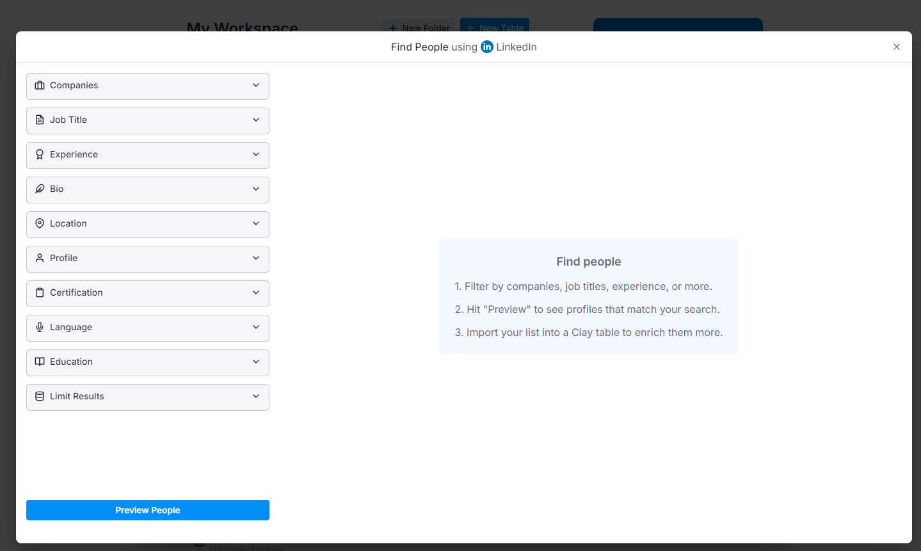Click the person icon beside Profile
This screenshot has height=551, width=921.
pyautogui.click(x=40, y=258)
